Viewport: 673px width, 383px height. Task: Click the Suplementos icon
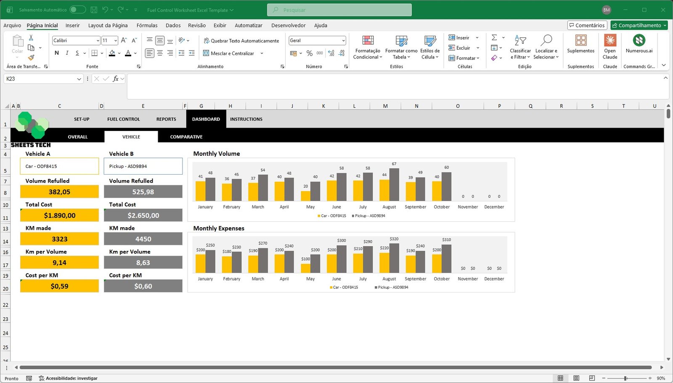(580, 41)
